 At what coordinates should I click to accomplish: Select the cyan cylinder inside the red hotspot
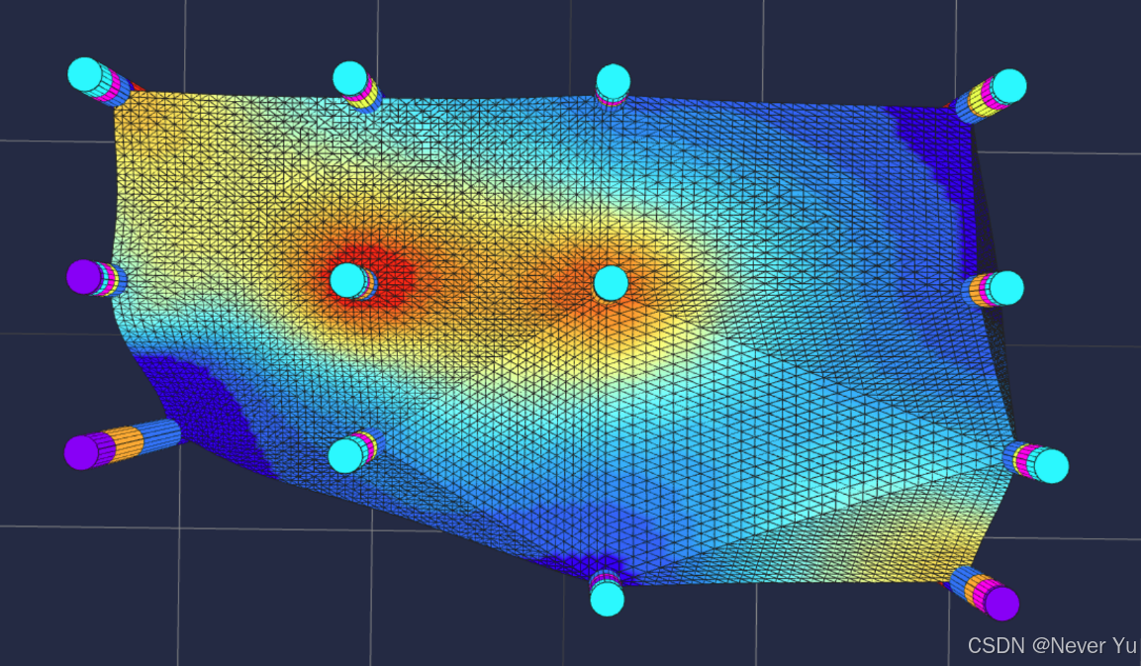(353, 282)
